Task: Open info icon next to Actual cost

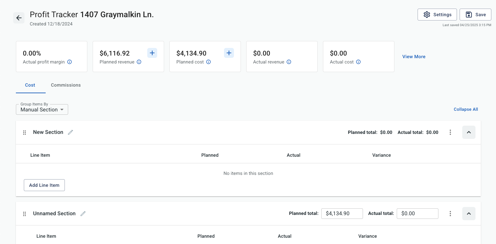Action: pyautogui.click(x=358, y=62)
